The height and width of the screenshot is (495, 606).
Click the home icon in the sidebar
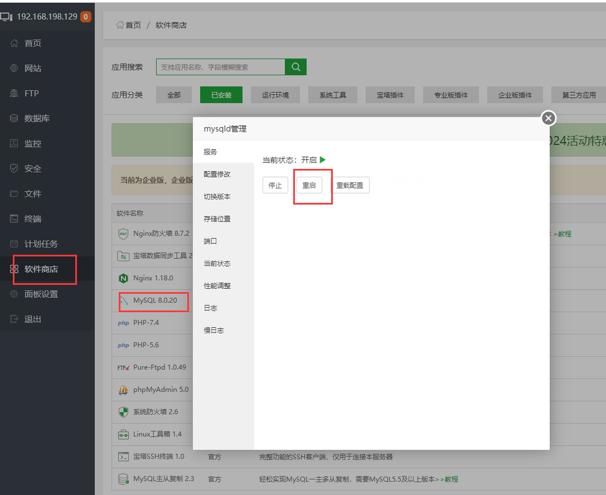[x=14, y=43]
